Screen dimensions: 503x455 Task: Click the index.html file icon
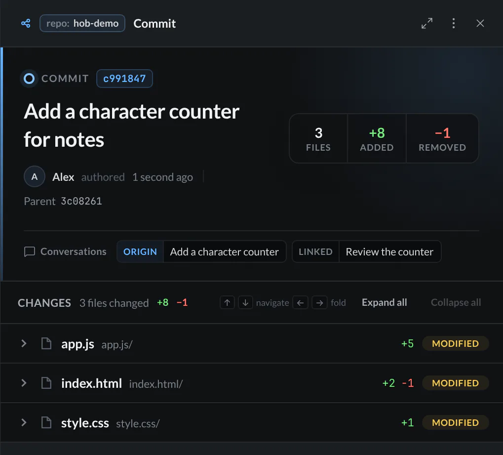[46, 383]
